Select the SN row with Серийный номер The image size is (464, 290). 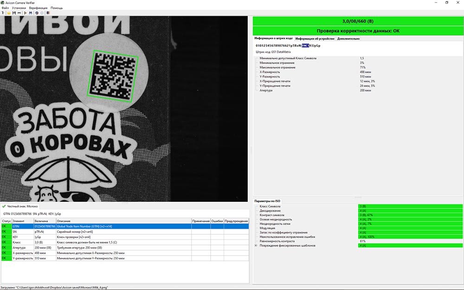tap(125, 232)
